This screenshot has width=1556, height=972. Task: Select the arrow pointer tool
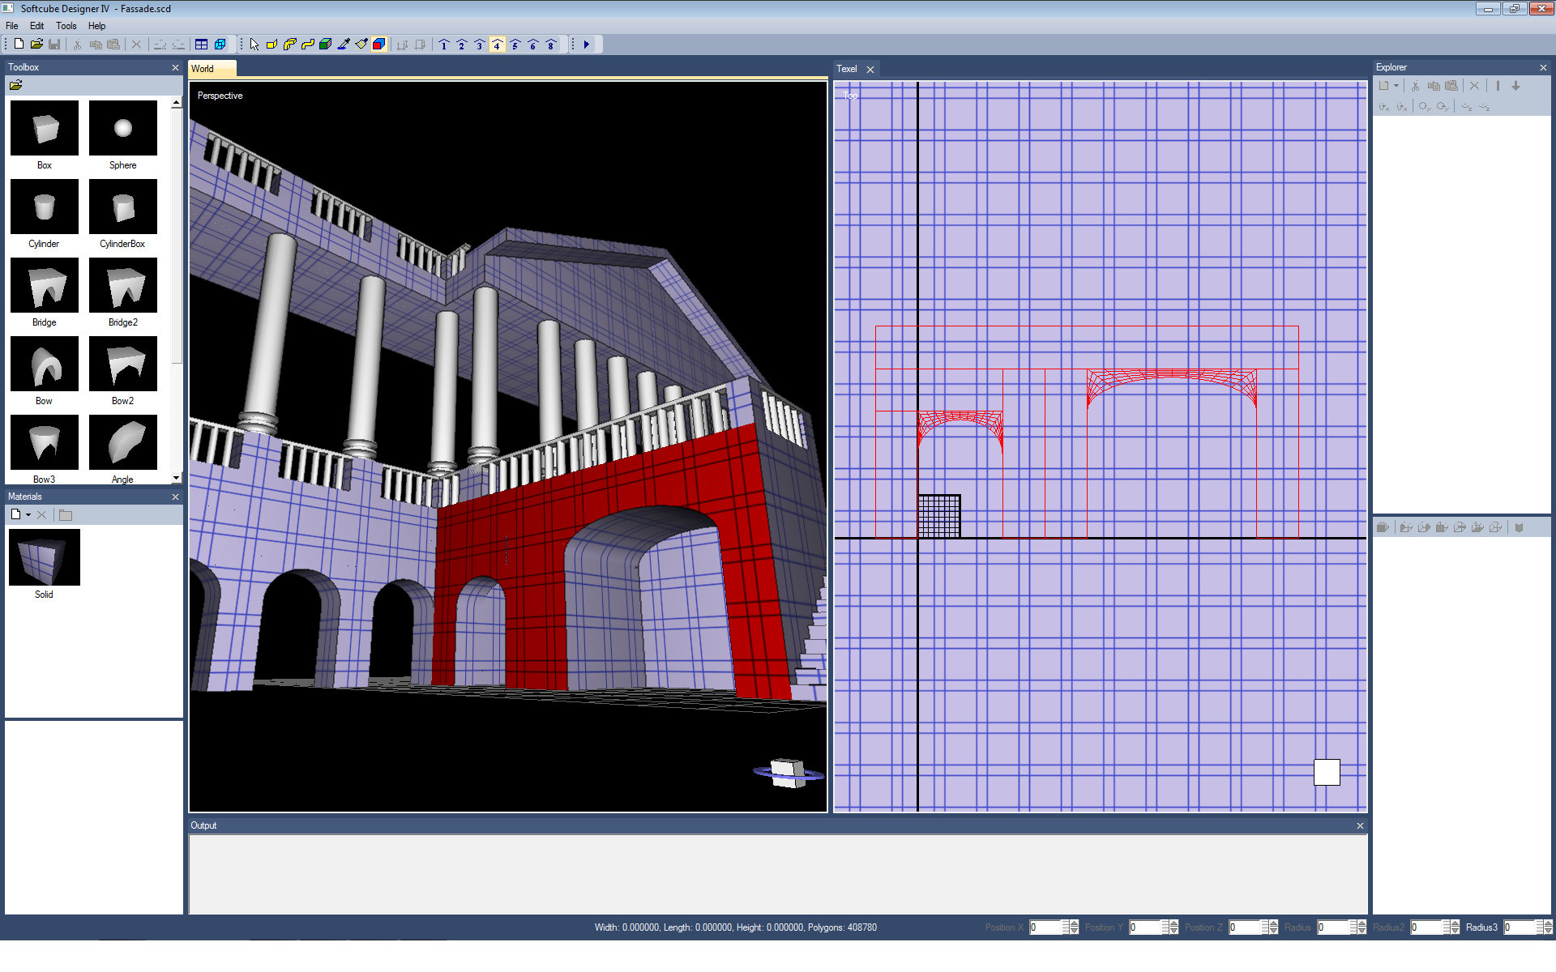(254, 45)
